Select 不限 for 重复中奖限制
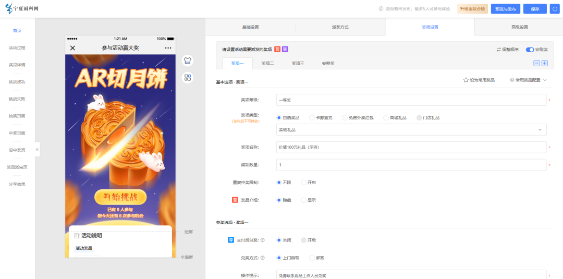This screenshot has width=563, height=279. coord(279,183)
